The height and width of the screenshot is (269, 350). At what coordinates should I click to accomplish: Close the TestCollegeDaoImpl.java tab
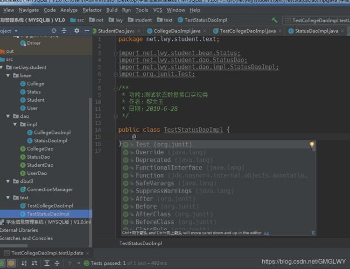[x=280, y=31]
